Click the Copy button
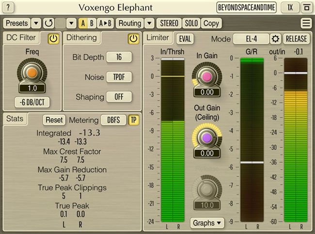The height and width of the screenshot is (234, 315). point(211,23)
